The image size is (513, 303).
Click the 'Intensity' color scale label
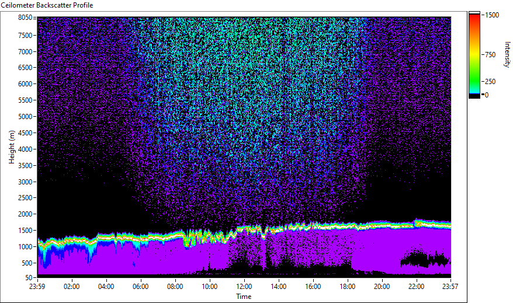click(507, 54)
